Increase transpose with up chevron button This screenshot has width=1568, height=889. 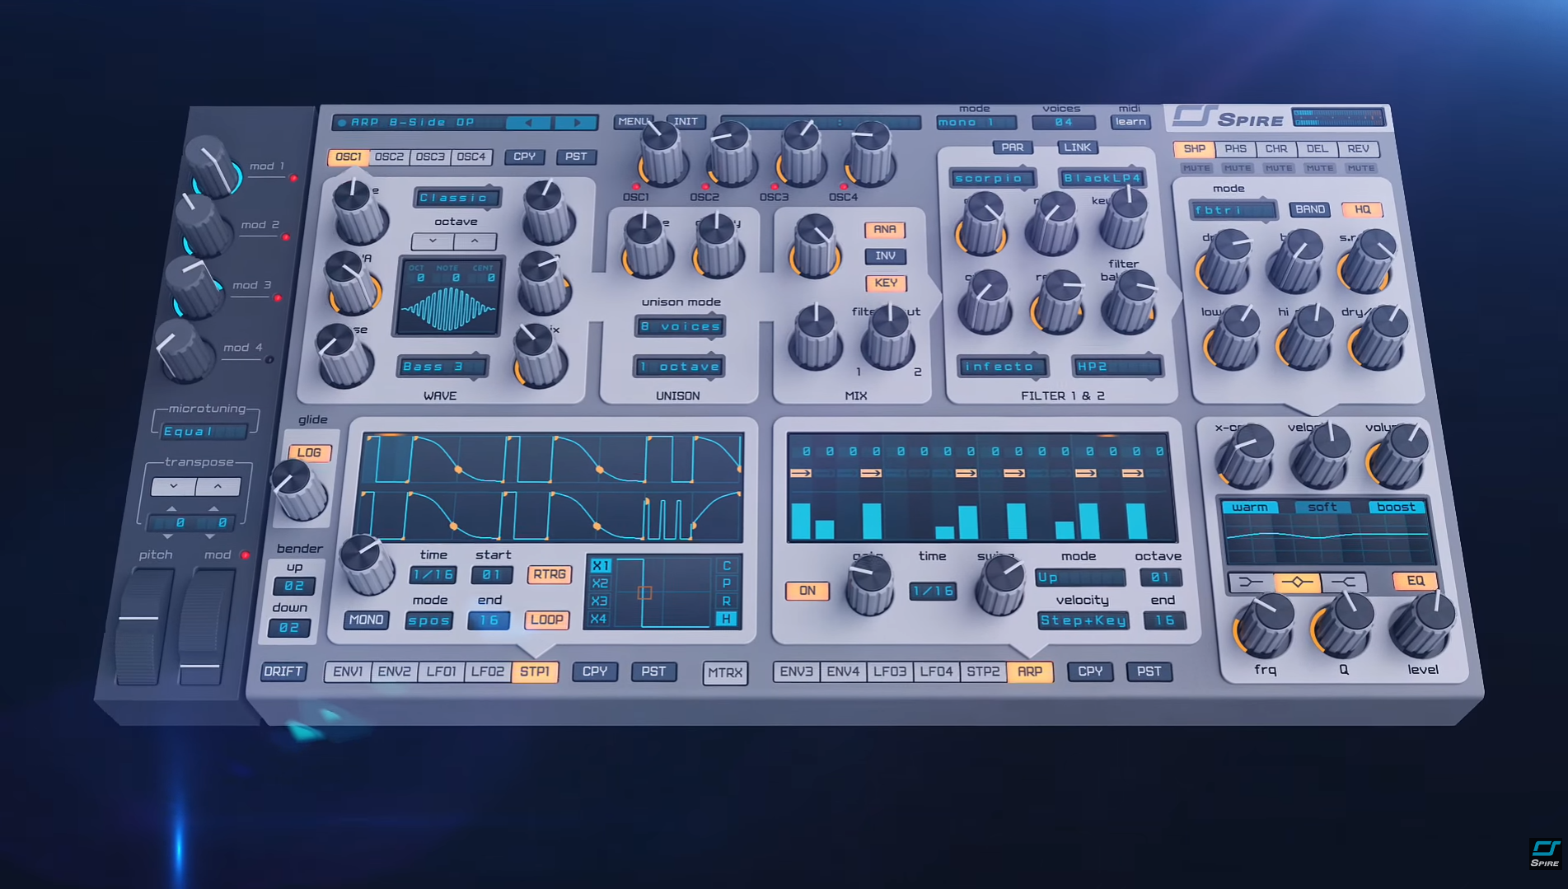point(218,486)
